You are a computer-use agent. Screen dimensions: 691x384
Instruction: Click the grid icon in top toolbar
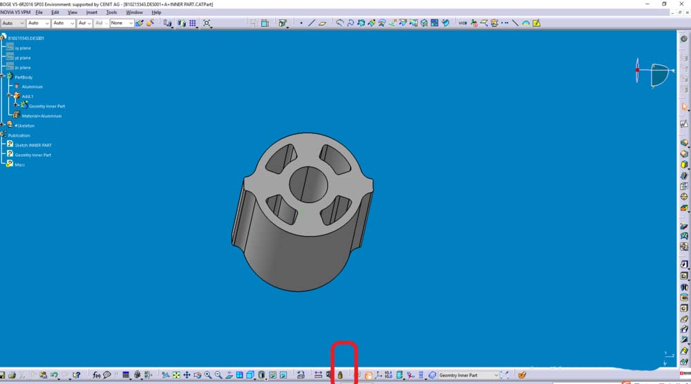(x=193, y=23)
